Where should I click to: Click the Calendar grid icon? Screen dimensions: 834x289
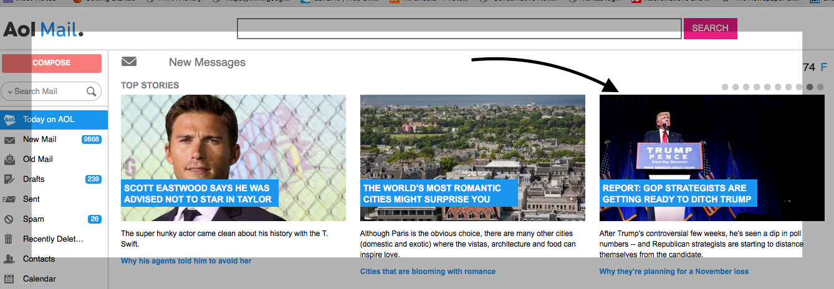9,279
